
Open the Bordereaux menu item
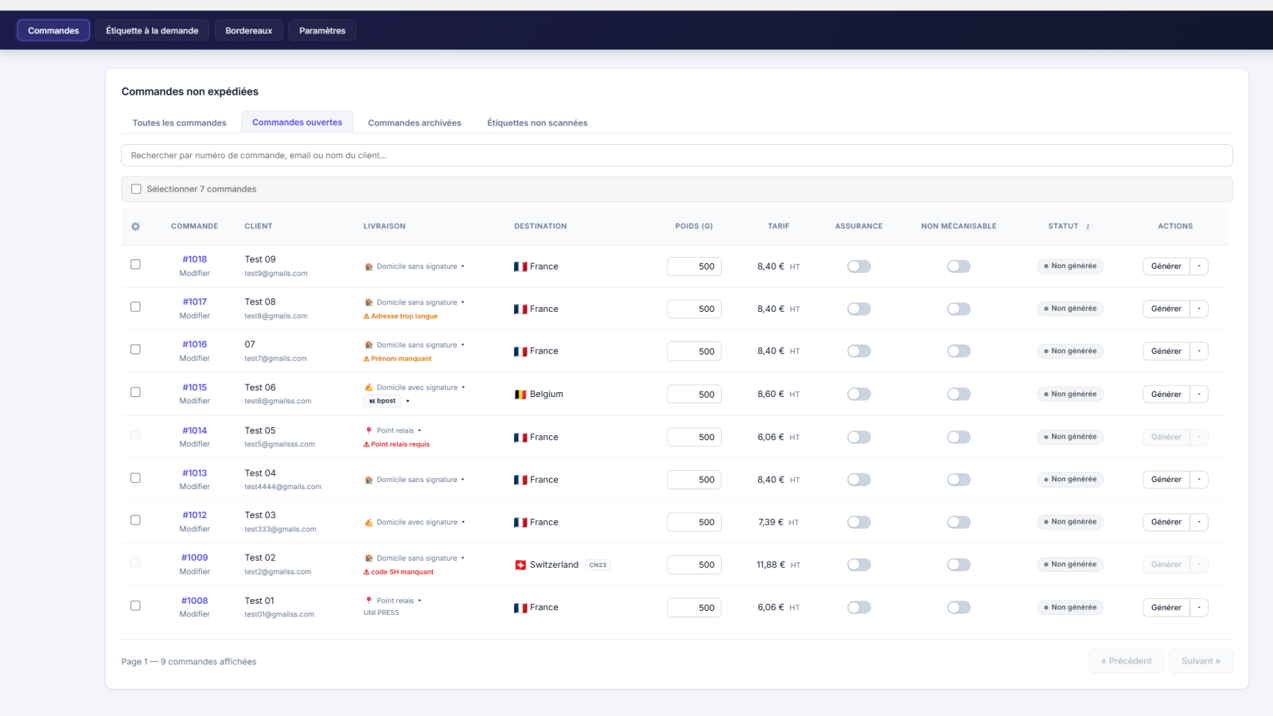(249, 30)
